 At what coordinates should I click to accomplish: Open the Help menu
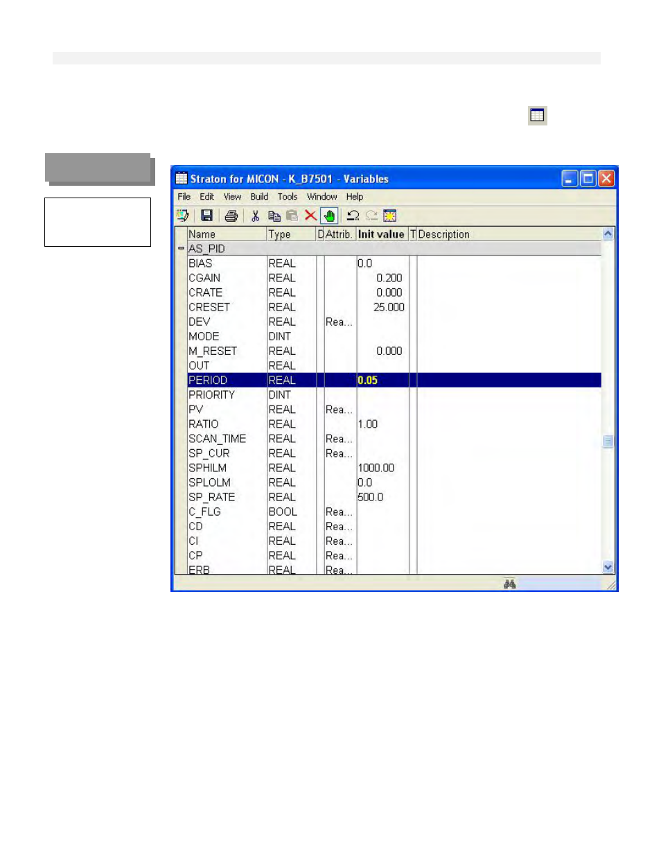355,197
